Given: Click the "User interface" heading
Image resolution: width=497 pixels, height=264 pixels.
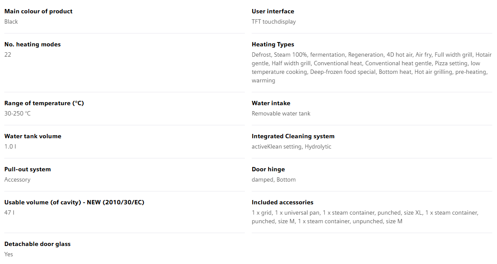Looking at the screenshot, I should point(273,12).
